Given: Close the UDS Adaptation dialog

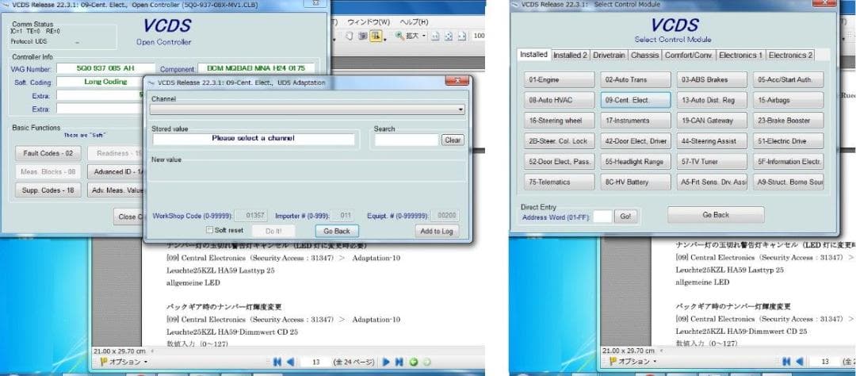Looking at the screenshot, I should coord(457,82).
